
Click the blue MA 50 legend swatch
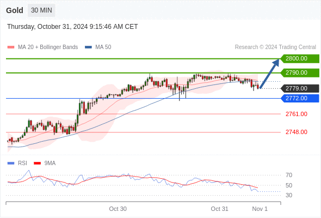[88, 47]
